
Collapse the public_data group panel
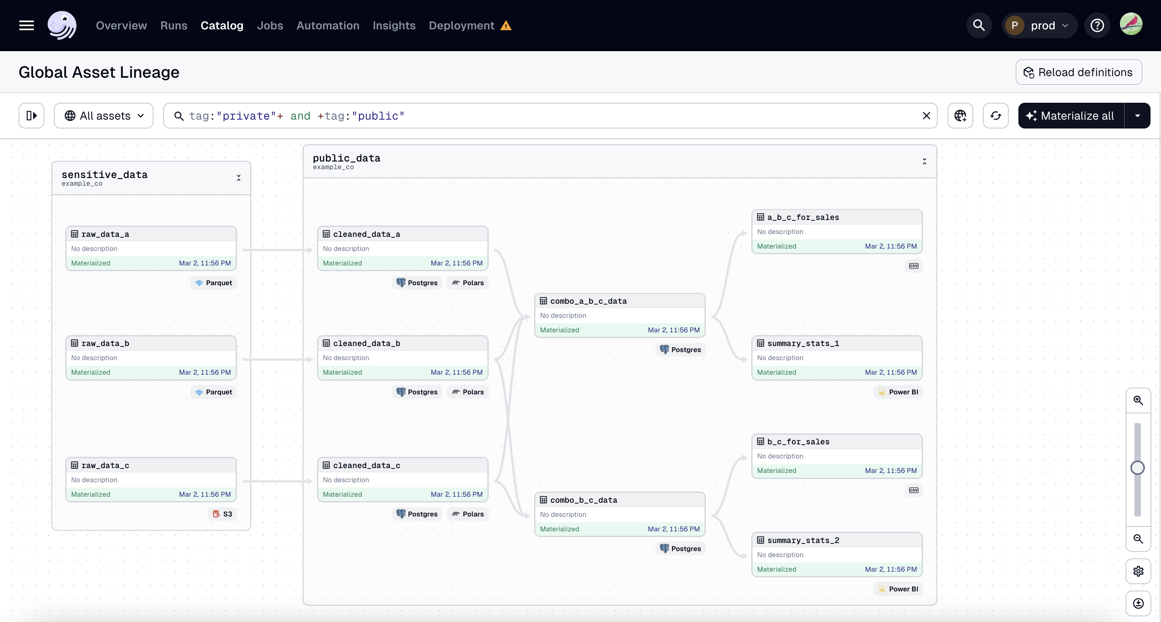[x=925, y=161]
